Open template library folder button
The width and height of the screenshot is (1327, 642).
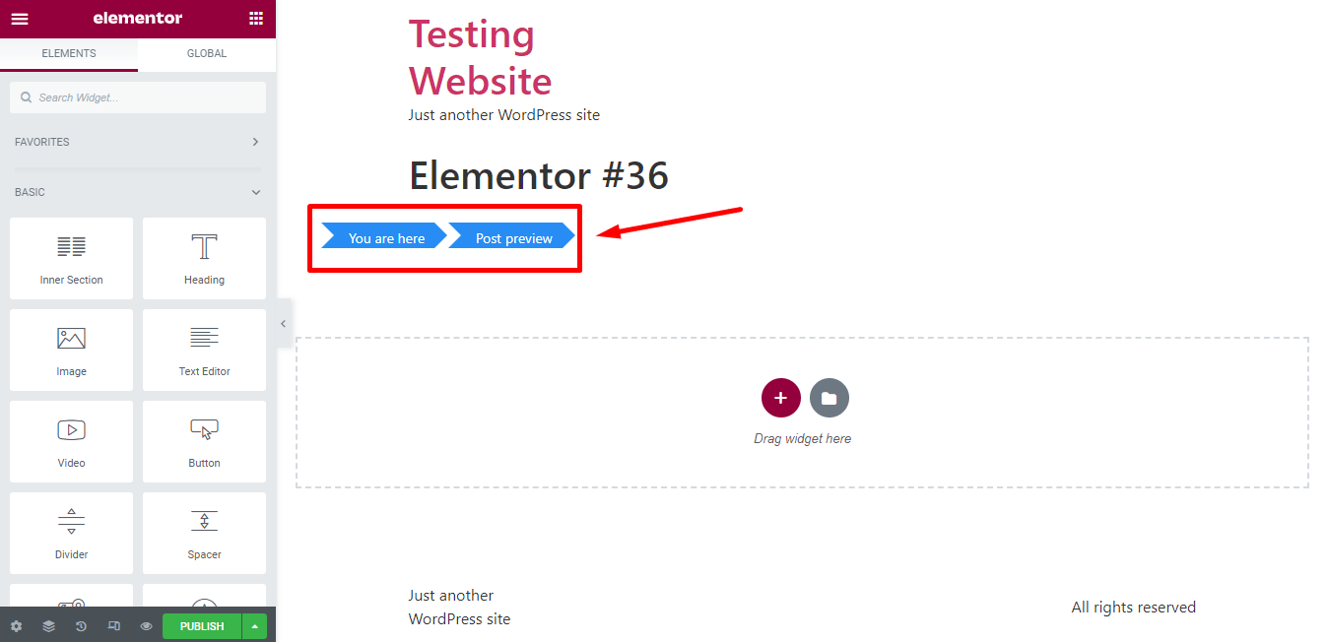point(829,398)
